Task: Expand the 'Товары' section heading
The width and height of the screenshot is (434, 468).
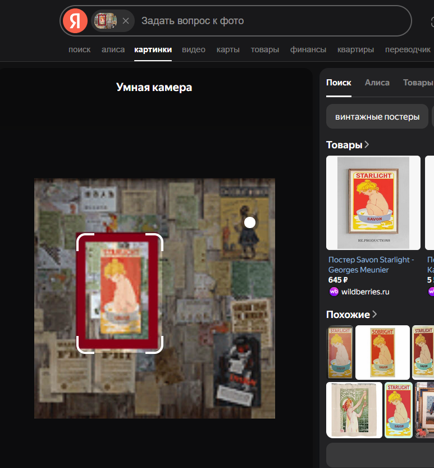Action: (x=348, y=145)
